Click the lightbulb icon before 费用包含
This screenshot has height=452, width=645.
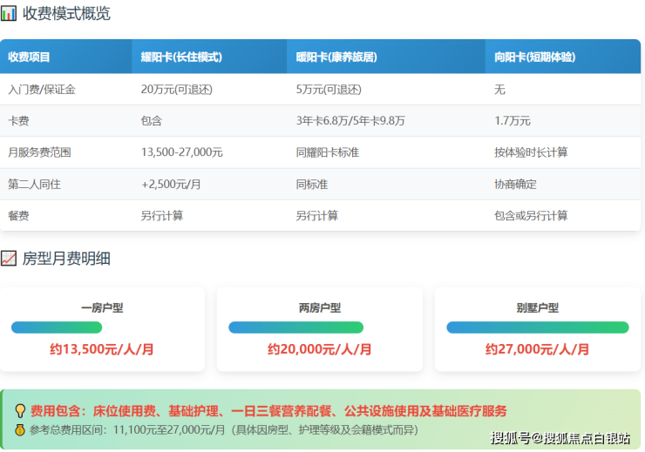point(20,411)
